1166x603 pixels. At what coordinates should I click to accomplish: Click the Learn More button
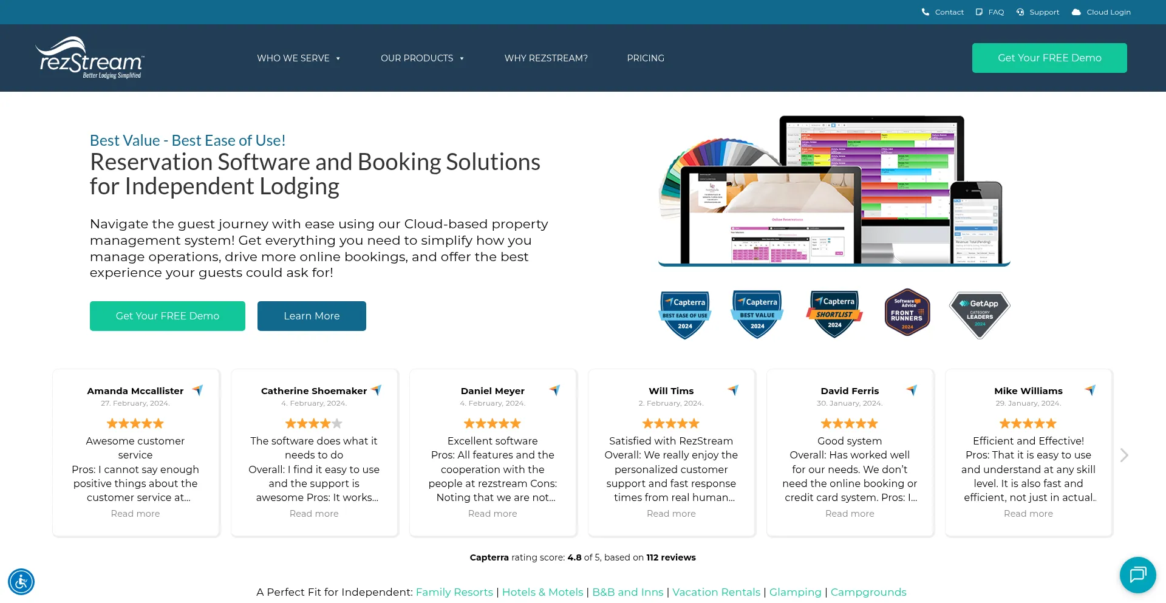click(312, 316)
